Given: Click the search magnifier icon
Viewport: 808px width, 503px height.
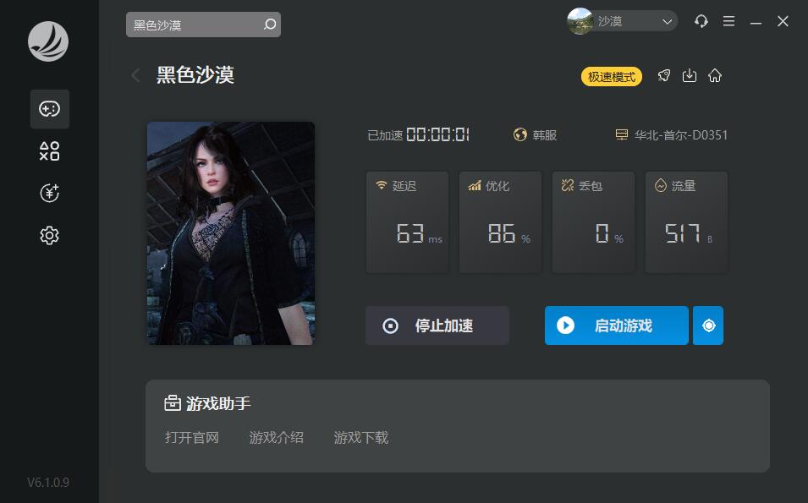Looking at the screenshot, I should (270, 25).
